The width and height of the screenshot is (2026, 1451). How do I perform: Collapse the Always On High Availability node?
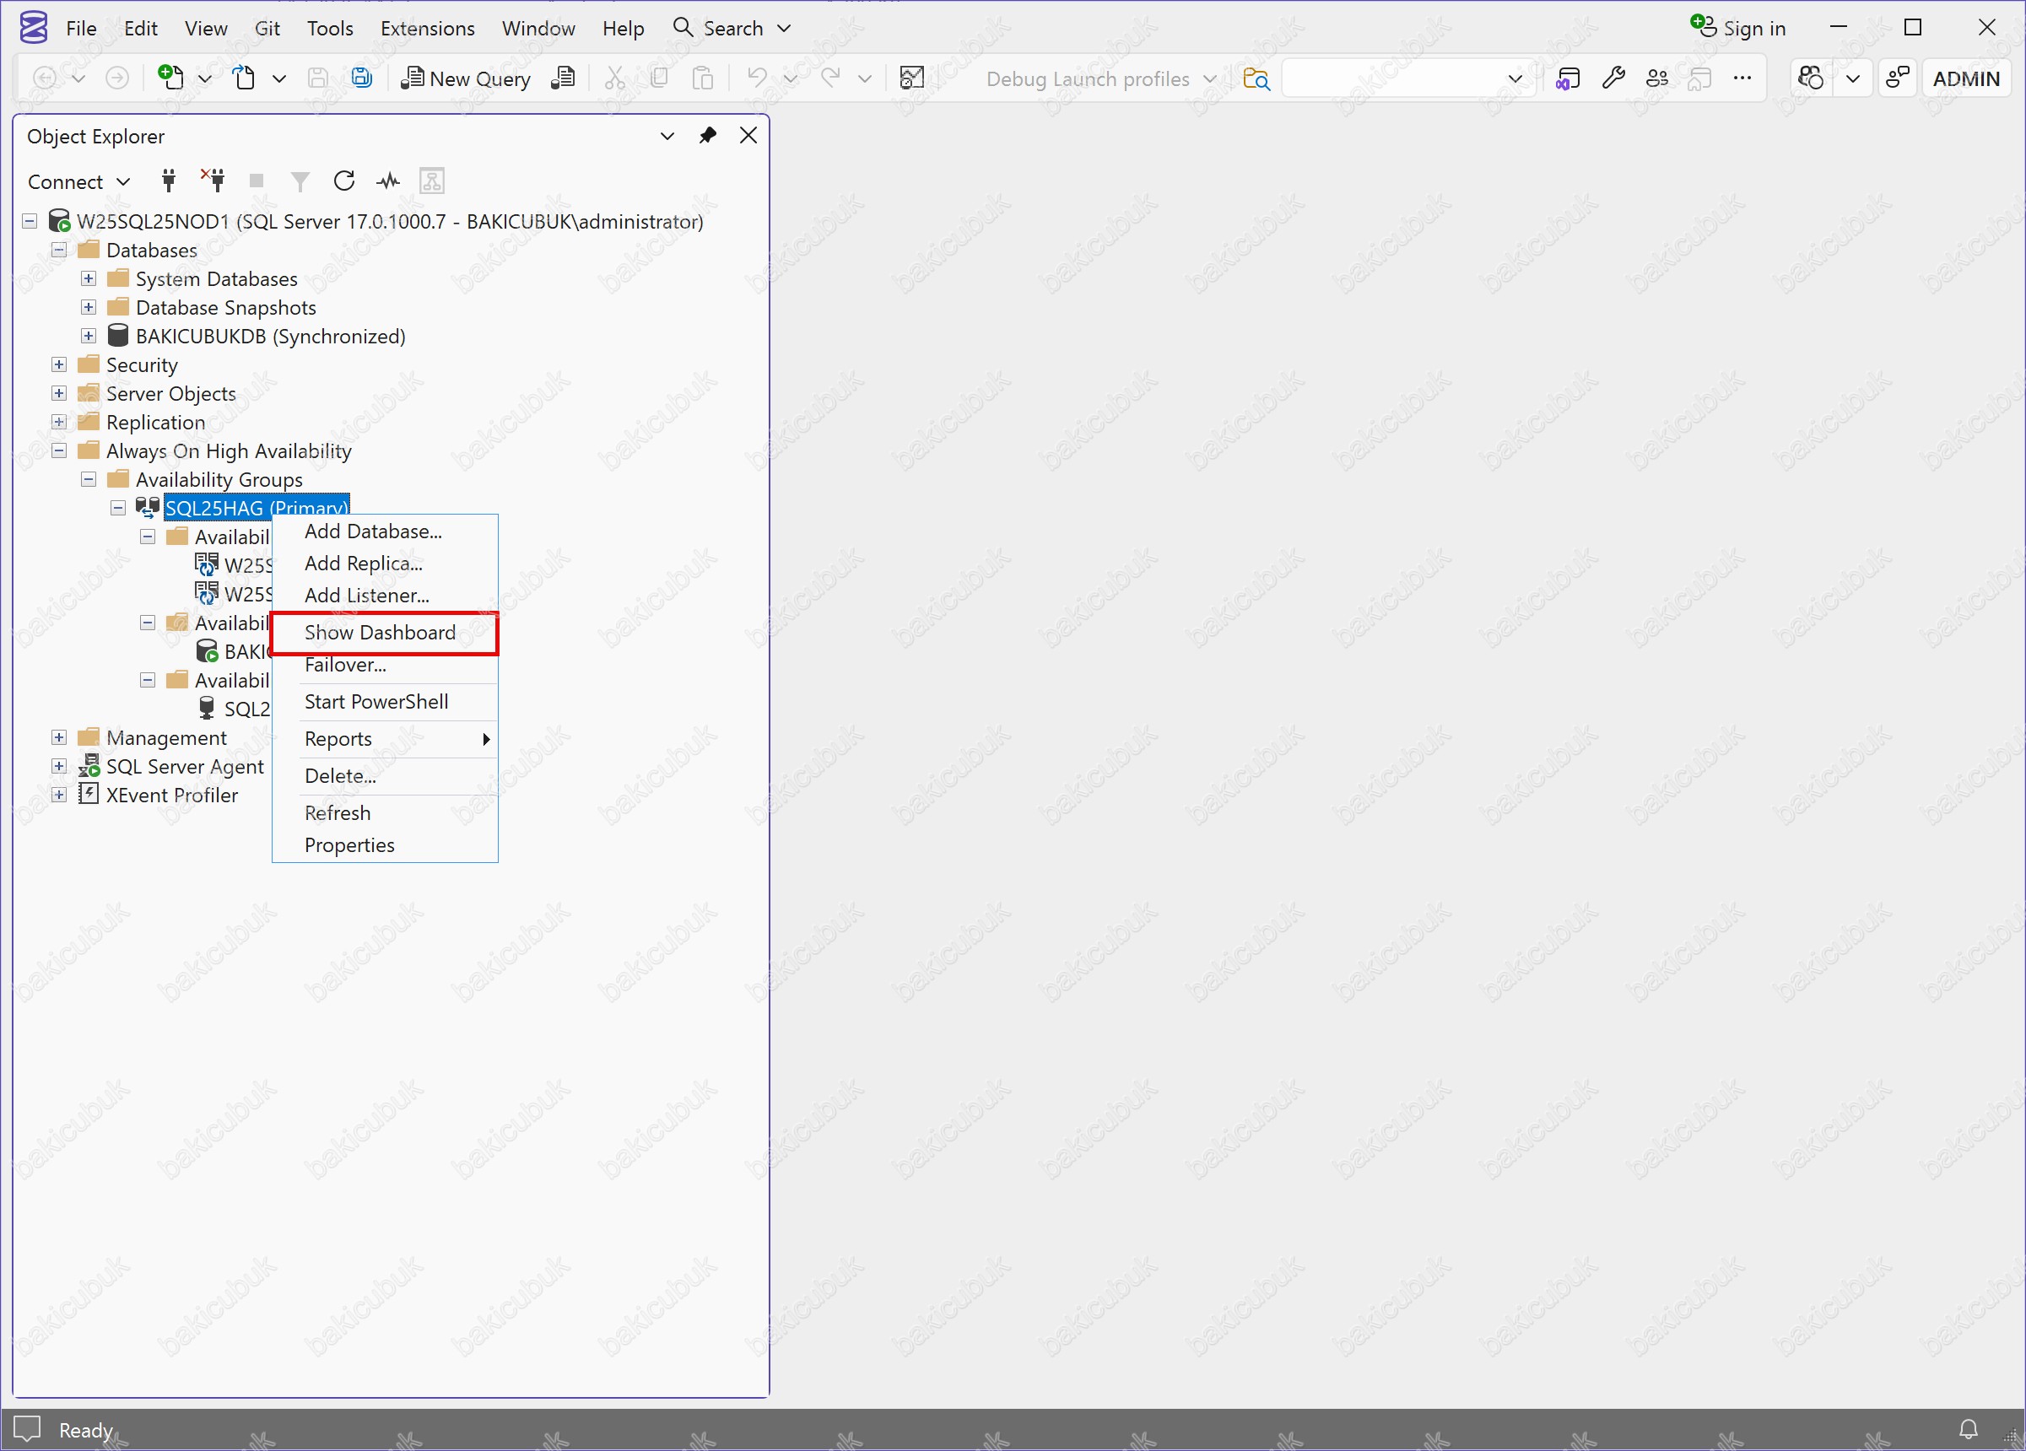point(59,451)
